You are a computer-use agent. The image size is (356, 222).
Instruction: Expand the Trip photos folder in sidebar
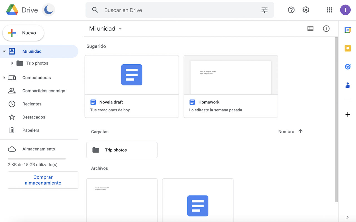coord(12,63)
